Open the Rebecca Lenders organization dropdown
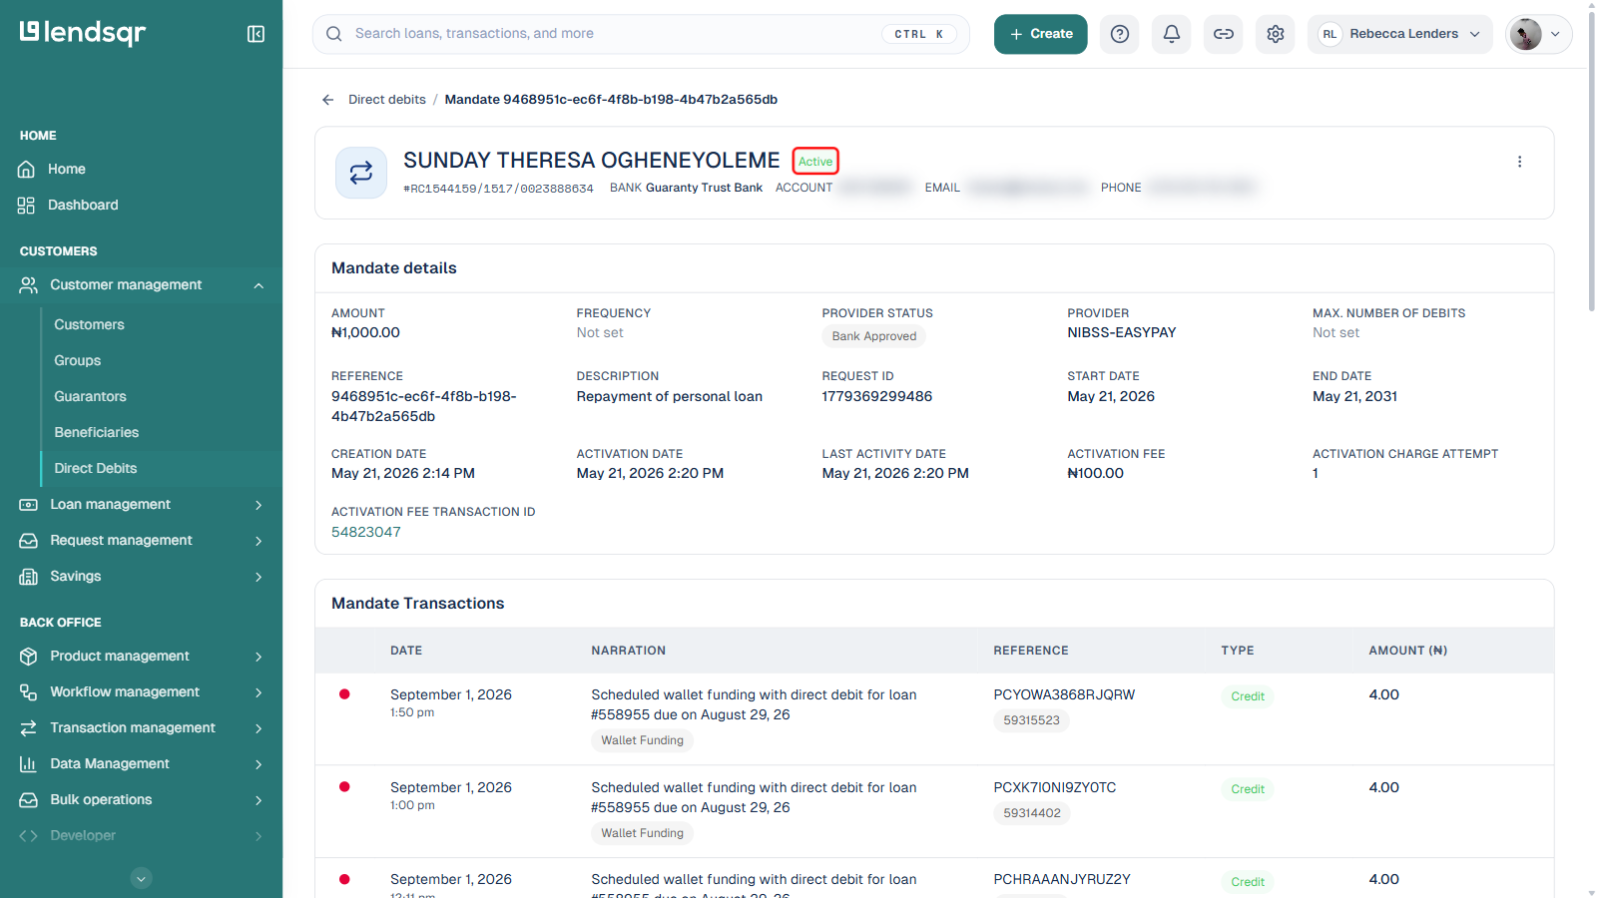 pyautogui.click(x=1399, y=34)
